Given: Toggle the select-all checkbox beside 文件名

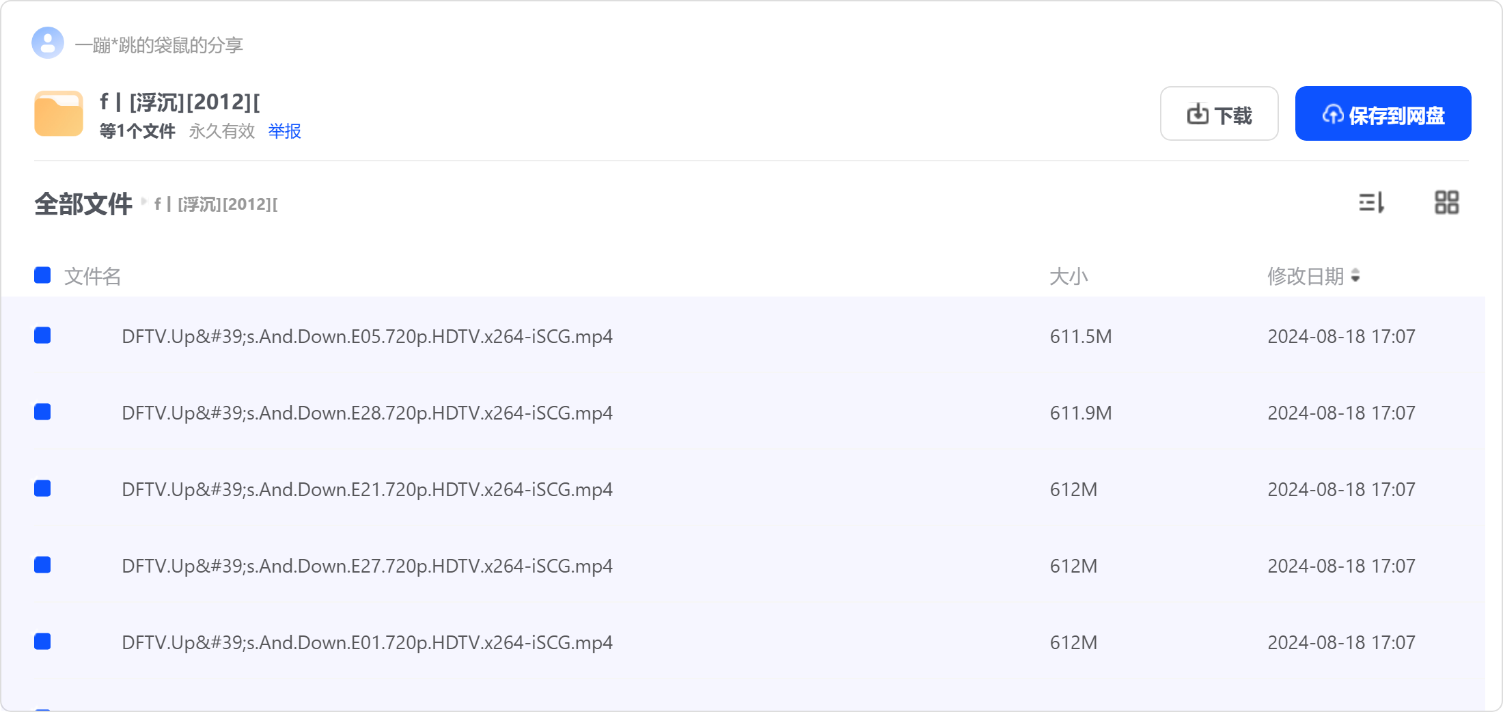Looking at the screenshot, I should [42, 275].
